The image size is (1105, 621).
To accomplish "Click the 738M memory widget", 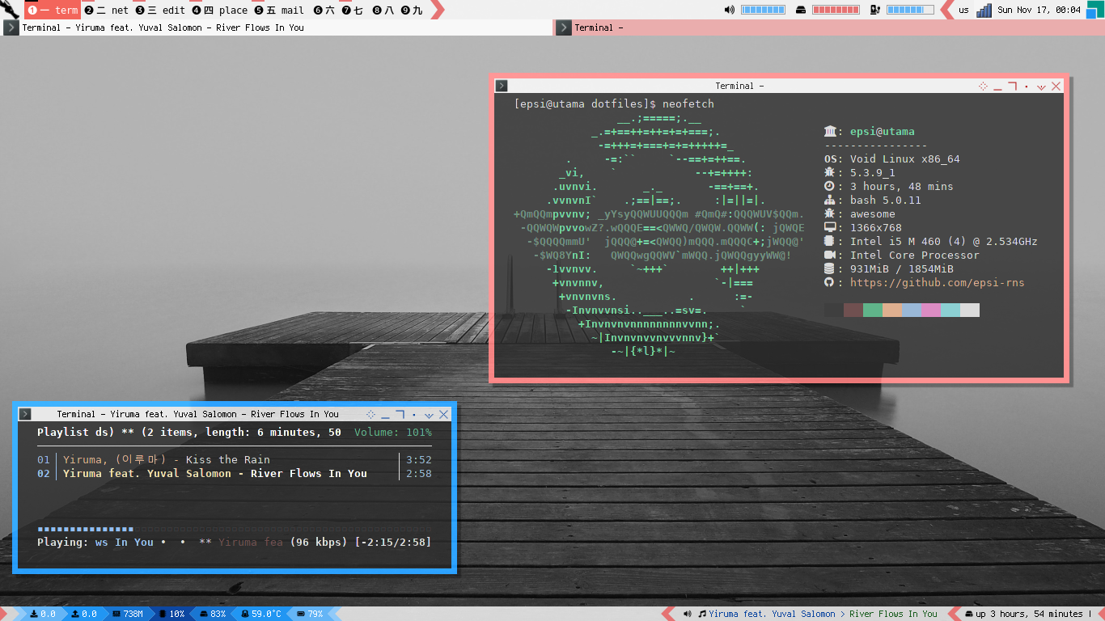I will (128, 614).
